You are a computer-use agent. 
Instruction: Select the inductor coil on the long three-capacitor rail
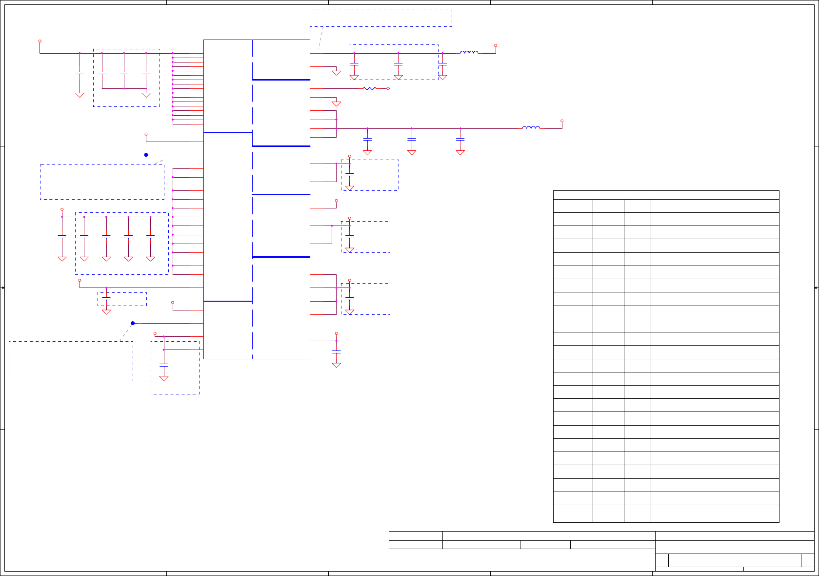point(531,127)
